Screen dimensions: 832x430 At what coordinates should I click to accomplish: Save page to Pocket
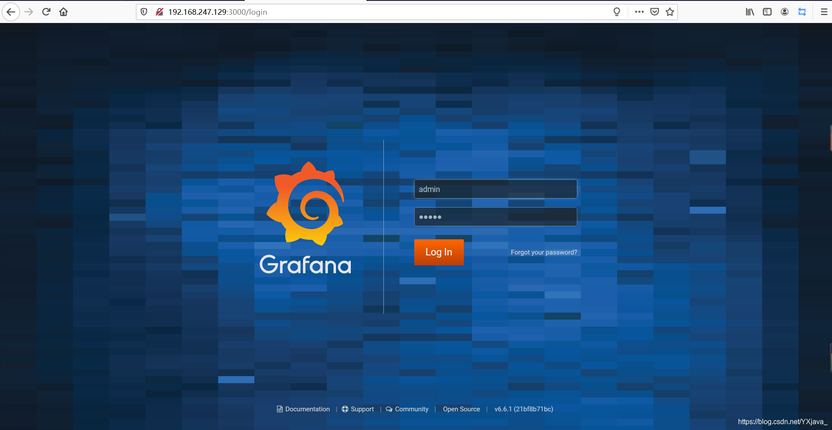click(x=655, y=12)
